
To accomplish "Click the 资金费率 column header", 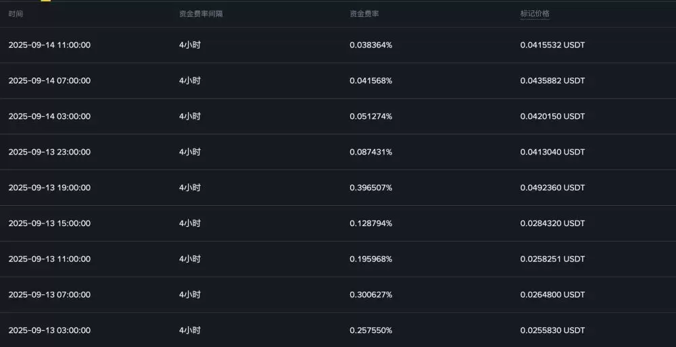I will [x=364, y=14].
